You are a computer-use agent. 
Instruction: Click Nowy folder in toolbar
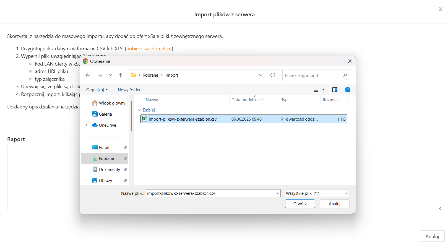pyautogui.click(x=129, y=90)
